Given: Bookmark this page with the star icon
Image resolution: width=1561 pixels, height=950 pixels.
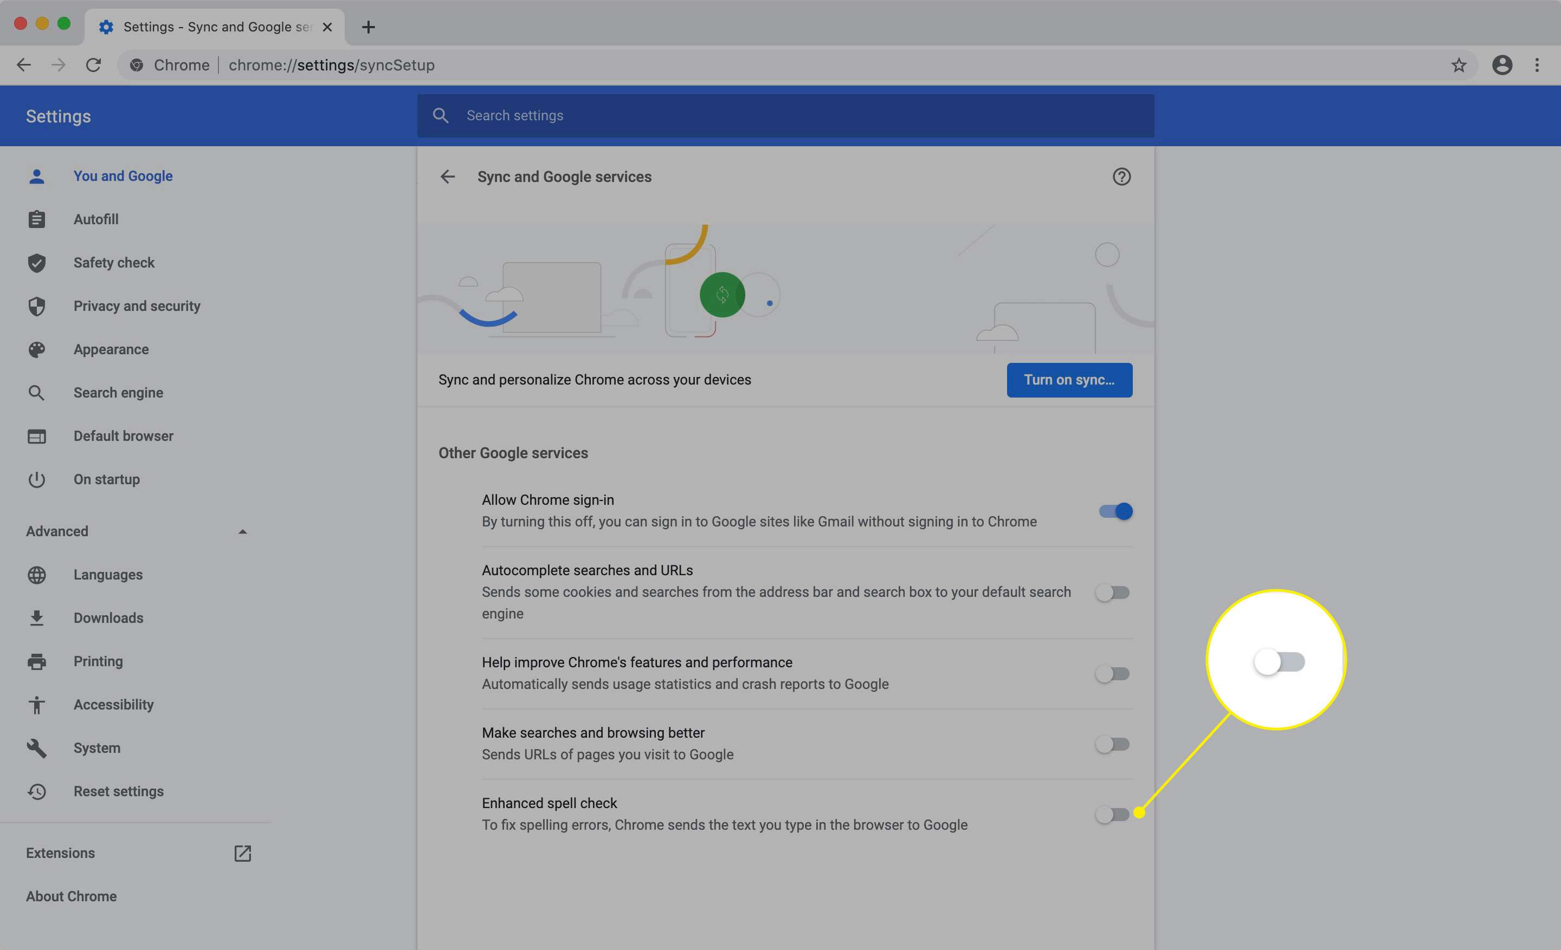Looking at the screenshot, I should tap(1459, 64).
